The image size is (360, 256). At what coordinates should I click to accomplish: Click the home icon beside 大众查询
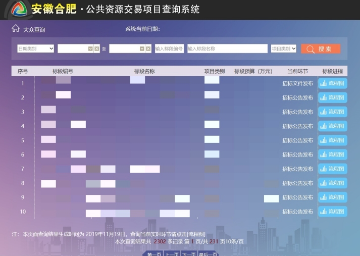16,29
